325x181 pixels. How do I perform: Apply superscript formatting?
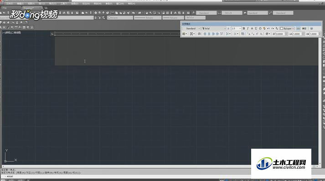click(x=257, y=34)
